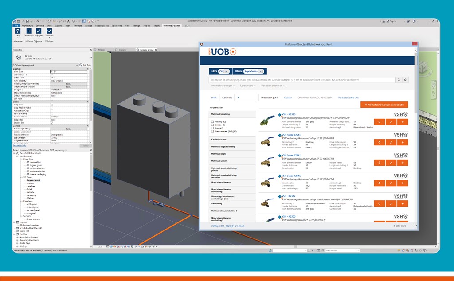
Task: Click the 3D View type icon in Properties
Action: [x=19, y=57]
